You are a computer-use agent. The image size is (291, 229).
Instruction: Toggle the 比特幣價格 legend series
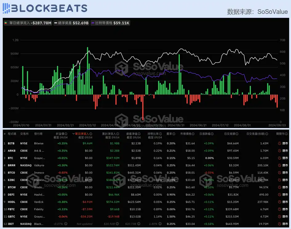coord(110,23)
